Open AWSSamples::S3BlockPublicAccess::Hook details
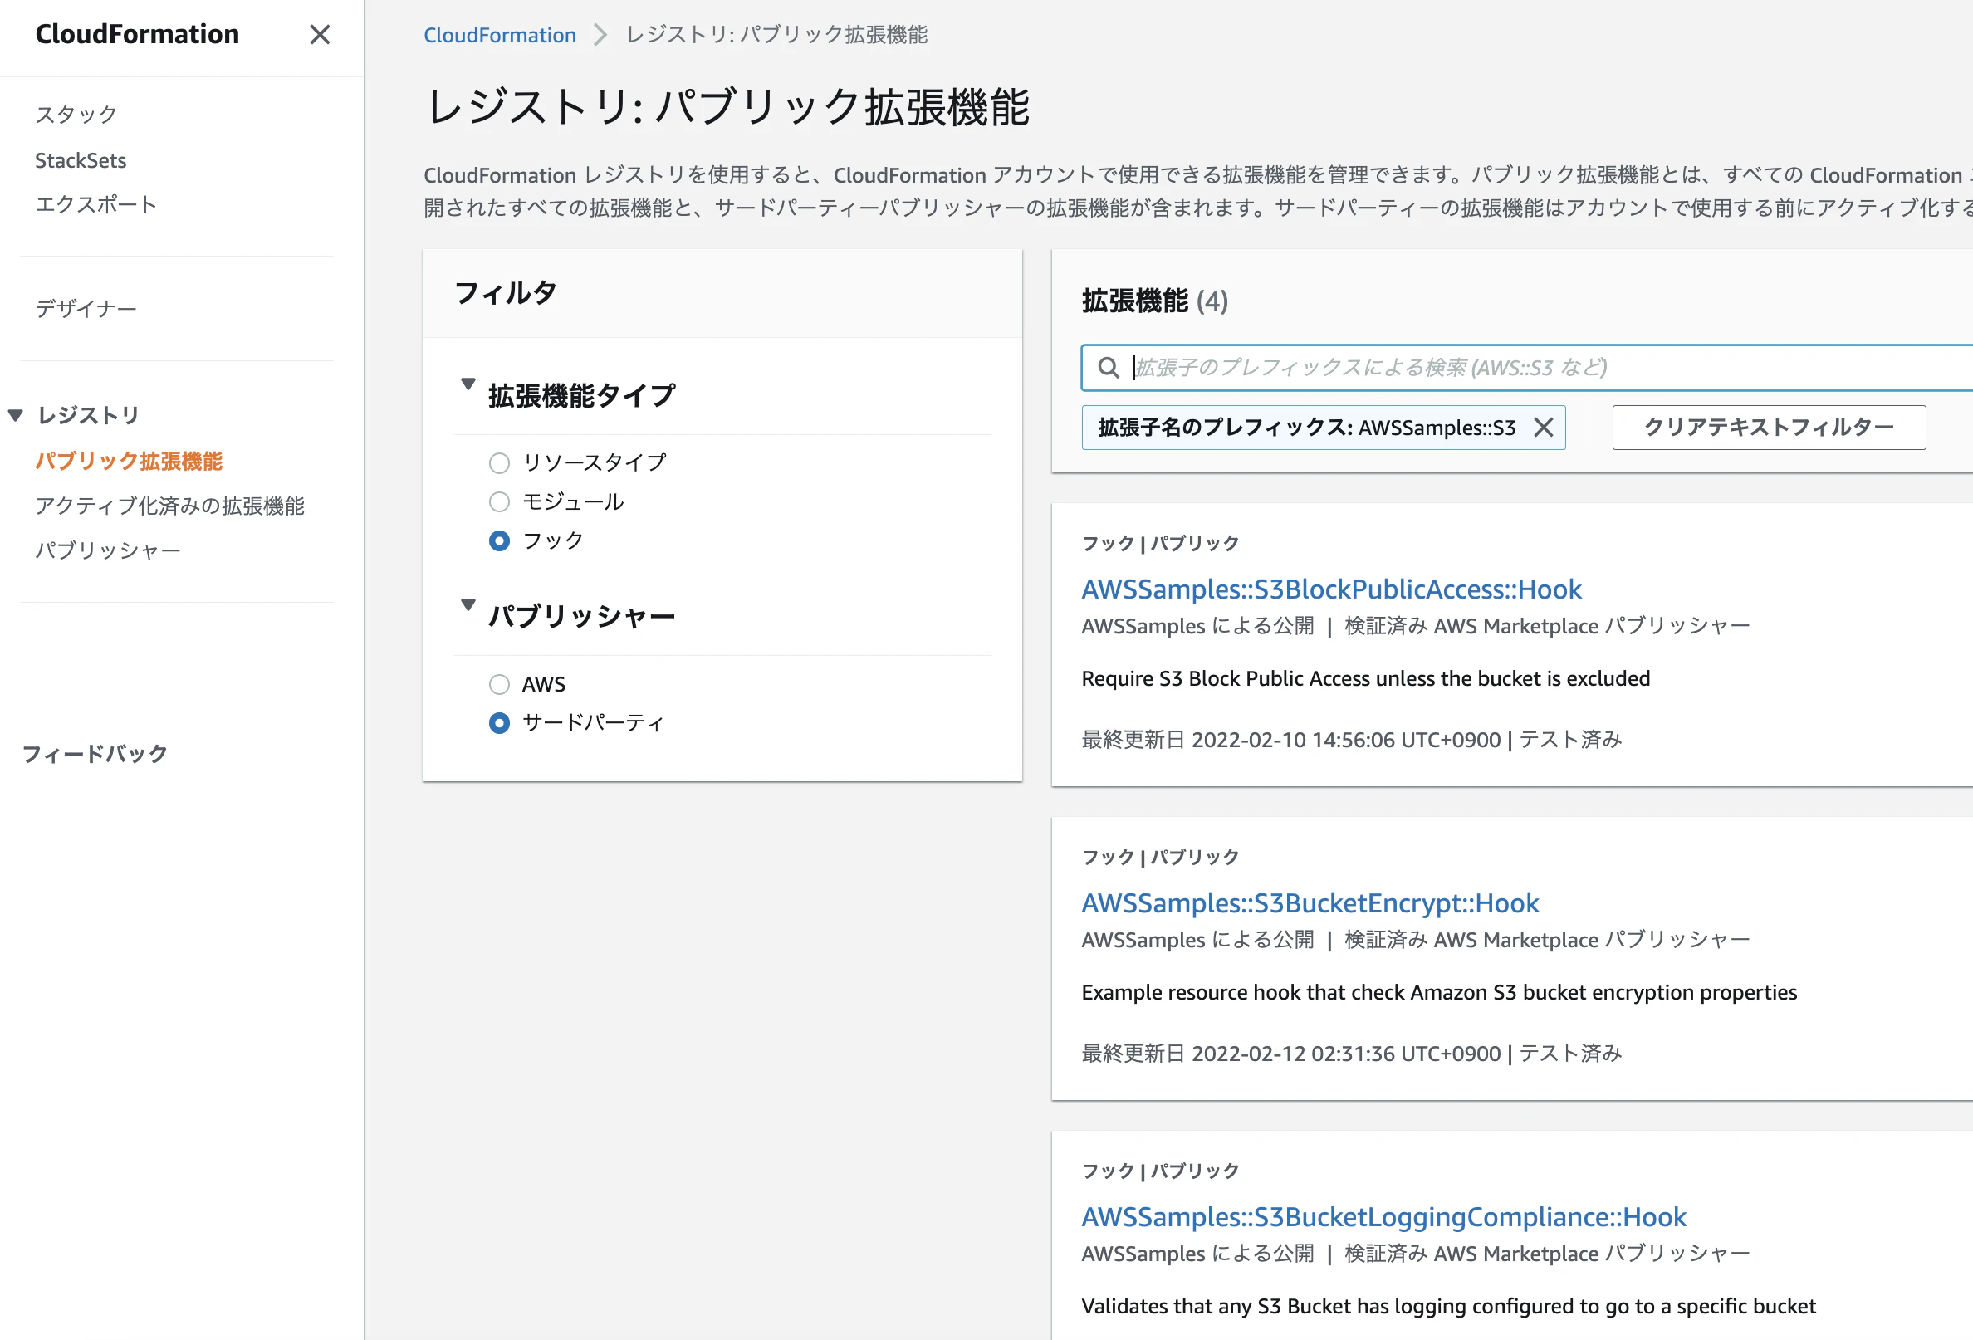The width and height of the screenshot is (1973, 1340). (x=1330, y=589)
